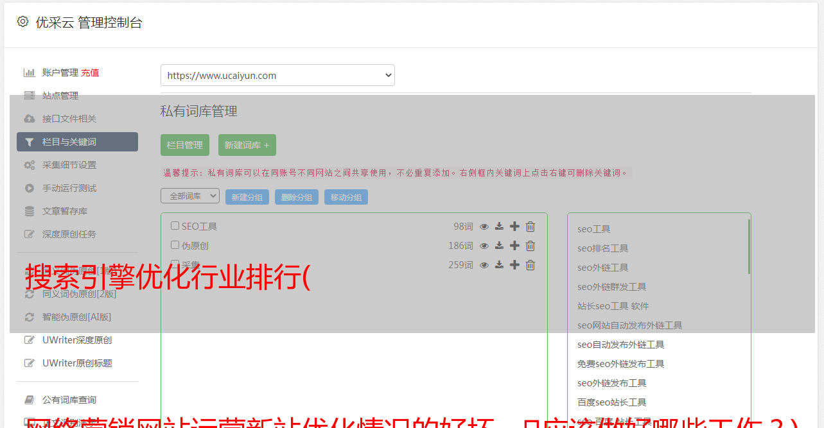Select keyword 'seo工具' in the right list
Image resolution: width=824 pixels, height=428 pixels.
pyautogui.click(x=594, y=229)
